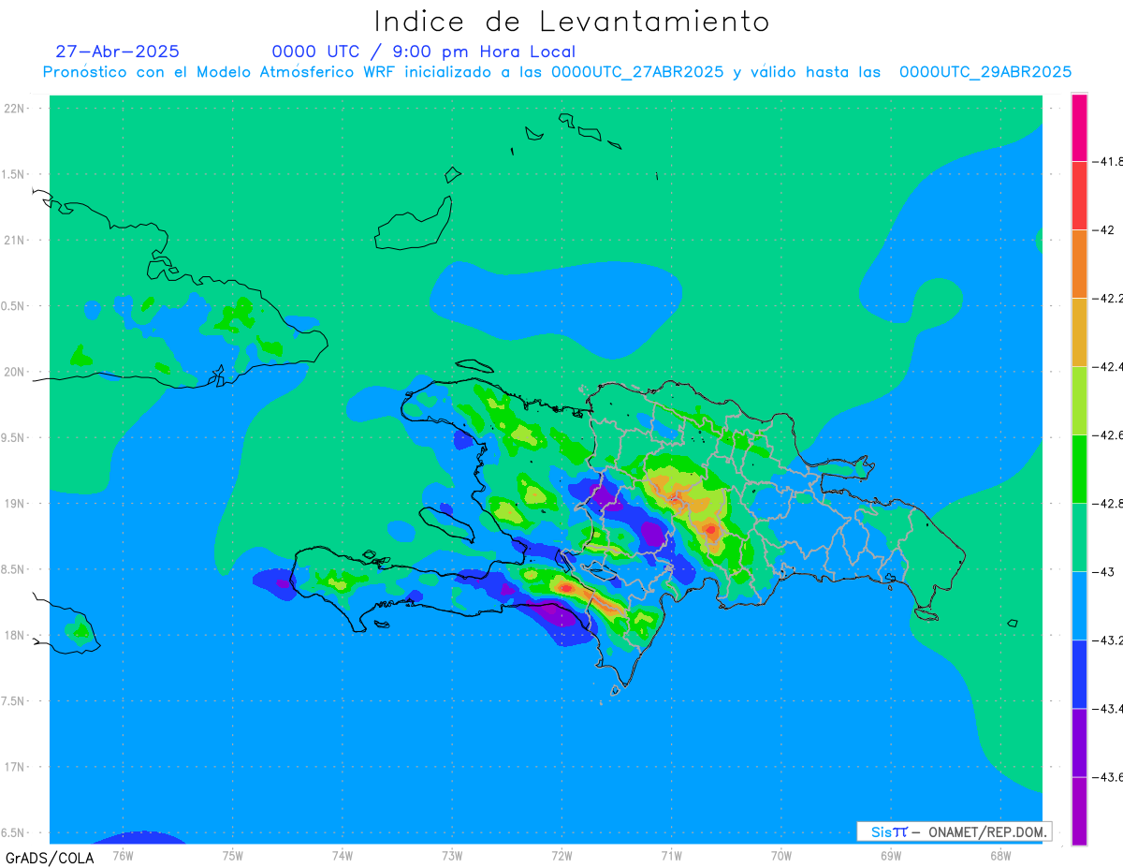Pick the bright green swatch between -42.6 and -42.8
Screen dimensions: 1123x868
(x=1079, y=468)
